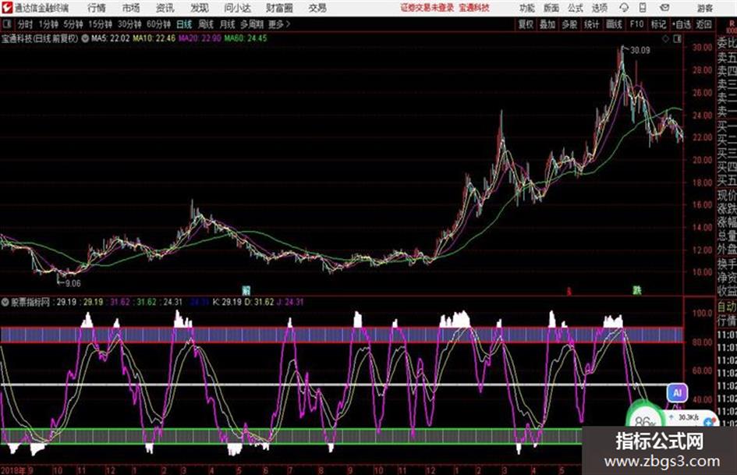This screenshot has height=475, width=737.
Task: Open the 选项 menu
Action: (x=599, y=8)
